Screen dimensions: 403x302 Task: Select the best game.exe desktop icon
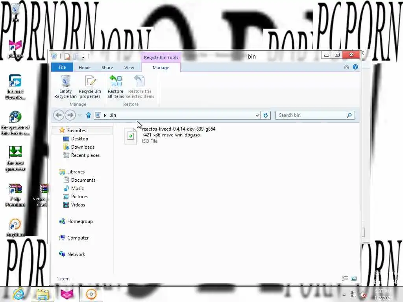point(15,159)
